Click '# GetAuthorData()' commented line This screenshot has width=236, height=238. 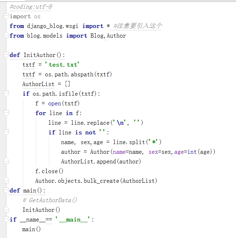pyautogui.click(x=50, y=200)
